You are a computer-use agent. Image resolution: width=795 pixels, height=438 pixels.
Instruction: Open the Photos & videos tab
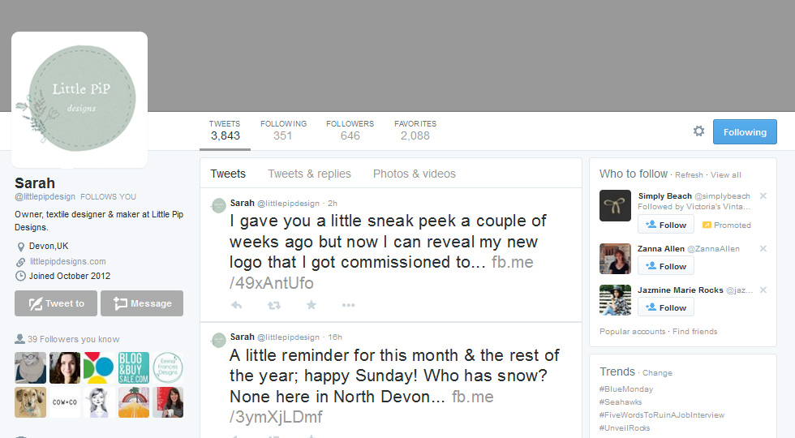click(x=415, y=174)
